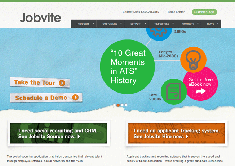Select the first carousel dot
This screenshot has width=235, height=166.
pos(114,105)
